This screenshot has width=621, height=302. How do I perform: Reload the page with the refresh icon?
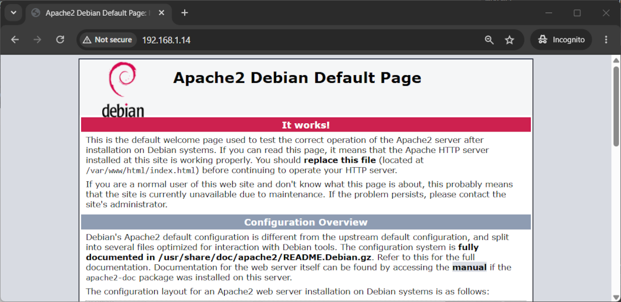click(x=60, y=40)
